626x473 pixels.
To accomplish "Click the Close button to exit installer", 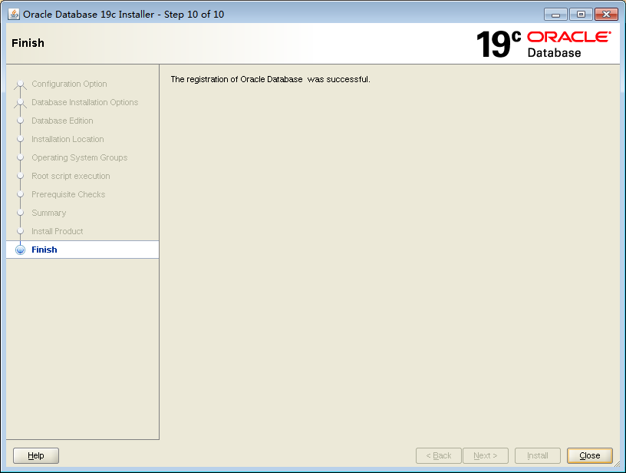I will tap(589, 455).
